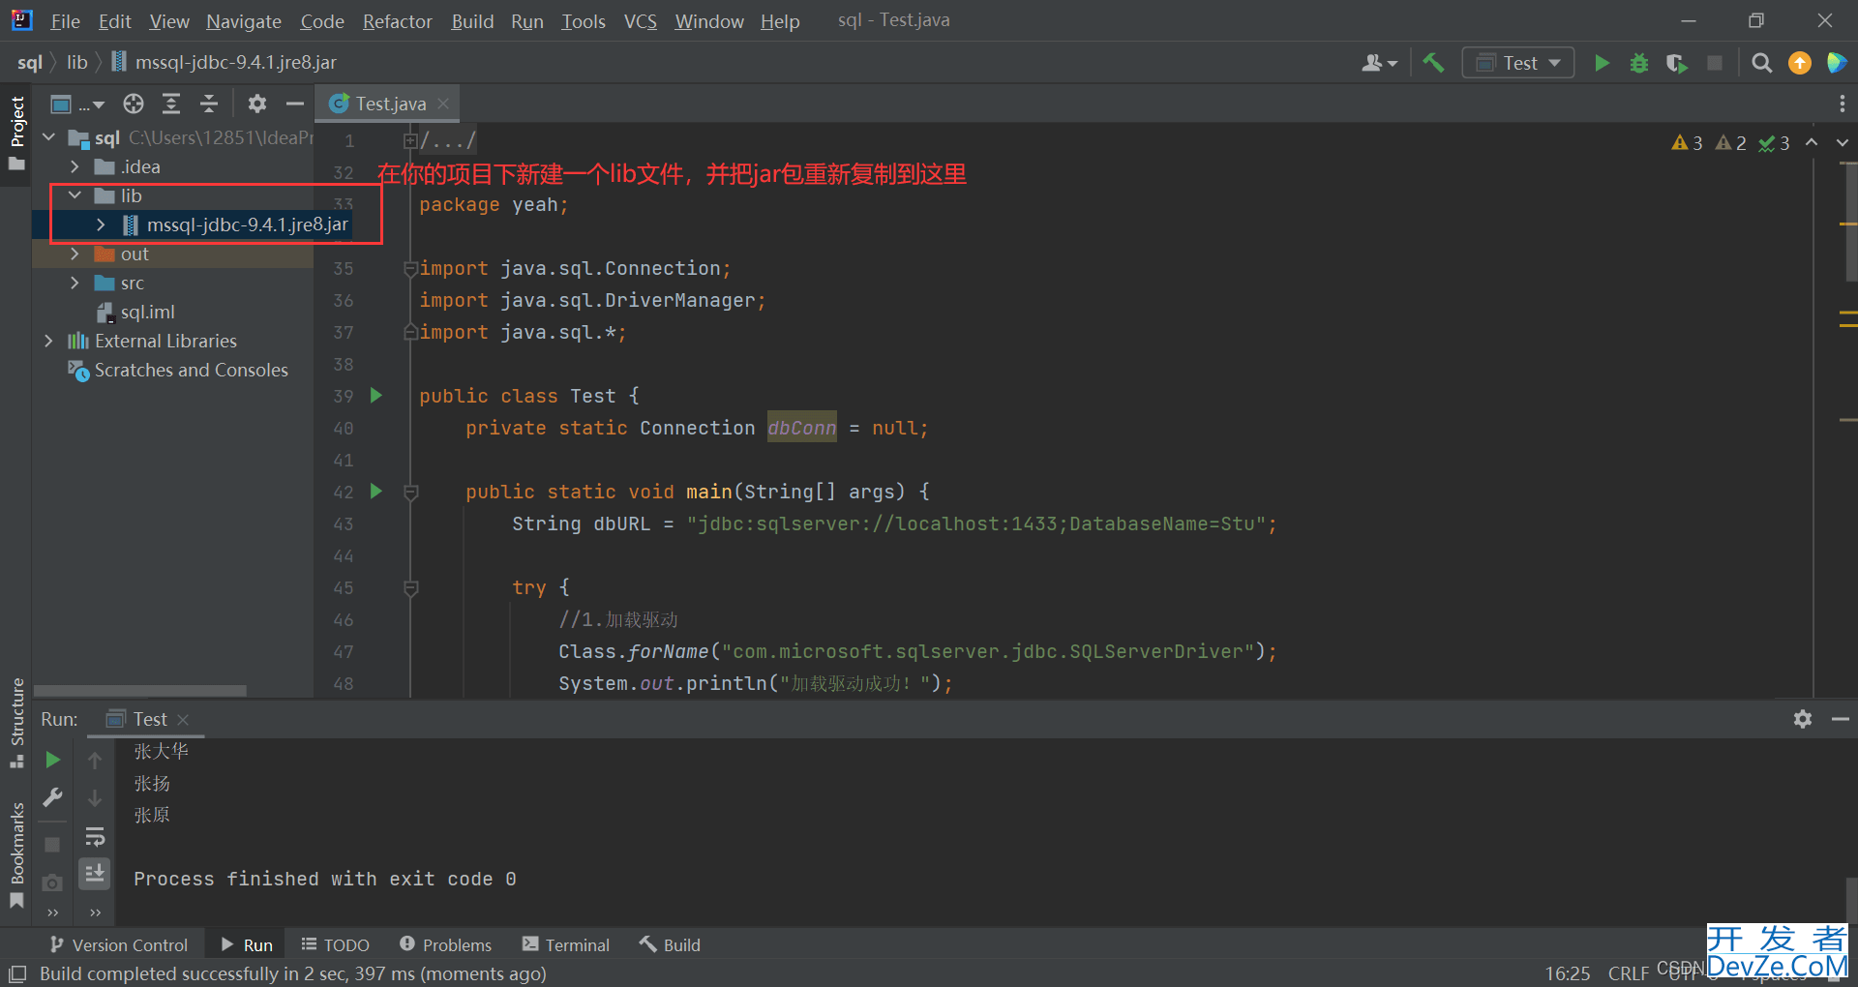The width and height of the screenshot is (1858, 987).
Task: Click the Run panel's stop square icon
Action: point(52,845)
